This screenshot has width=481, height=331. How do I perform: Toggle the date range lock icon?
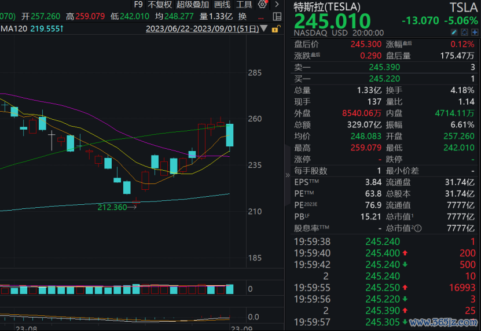tap(276, 29)
